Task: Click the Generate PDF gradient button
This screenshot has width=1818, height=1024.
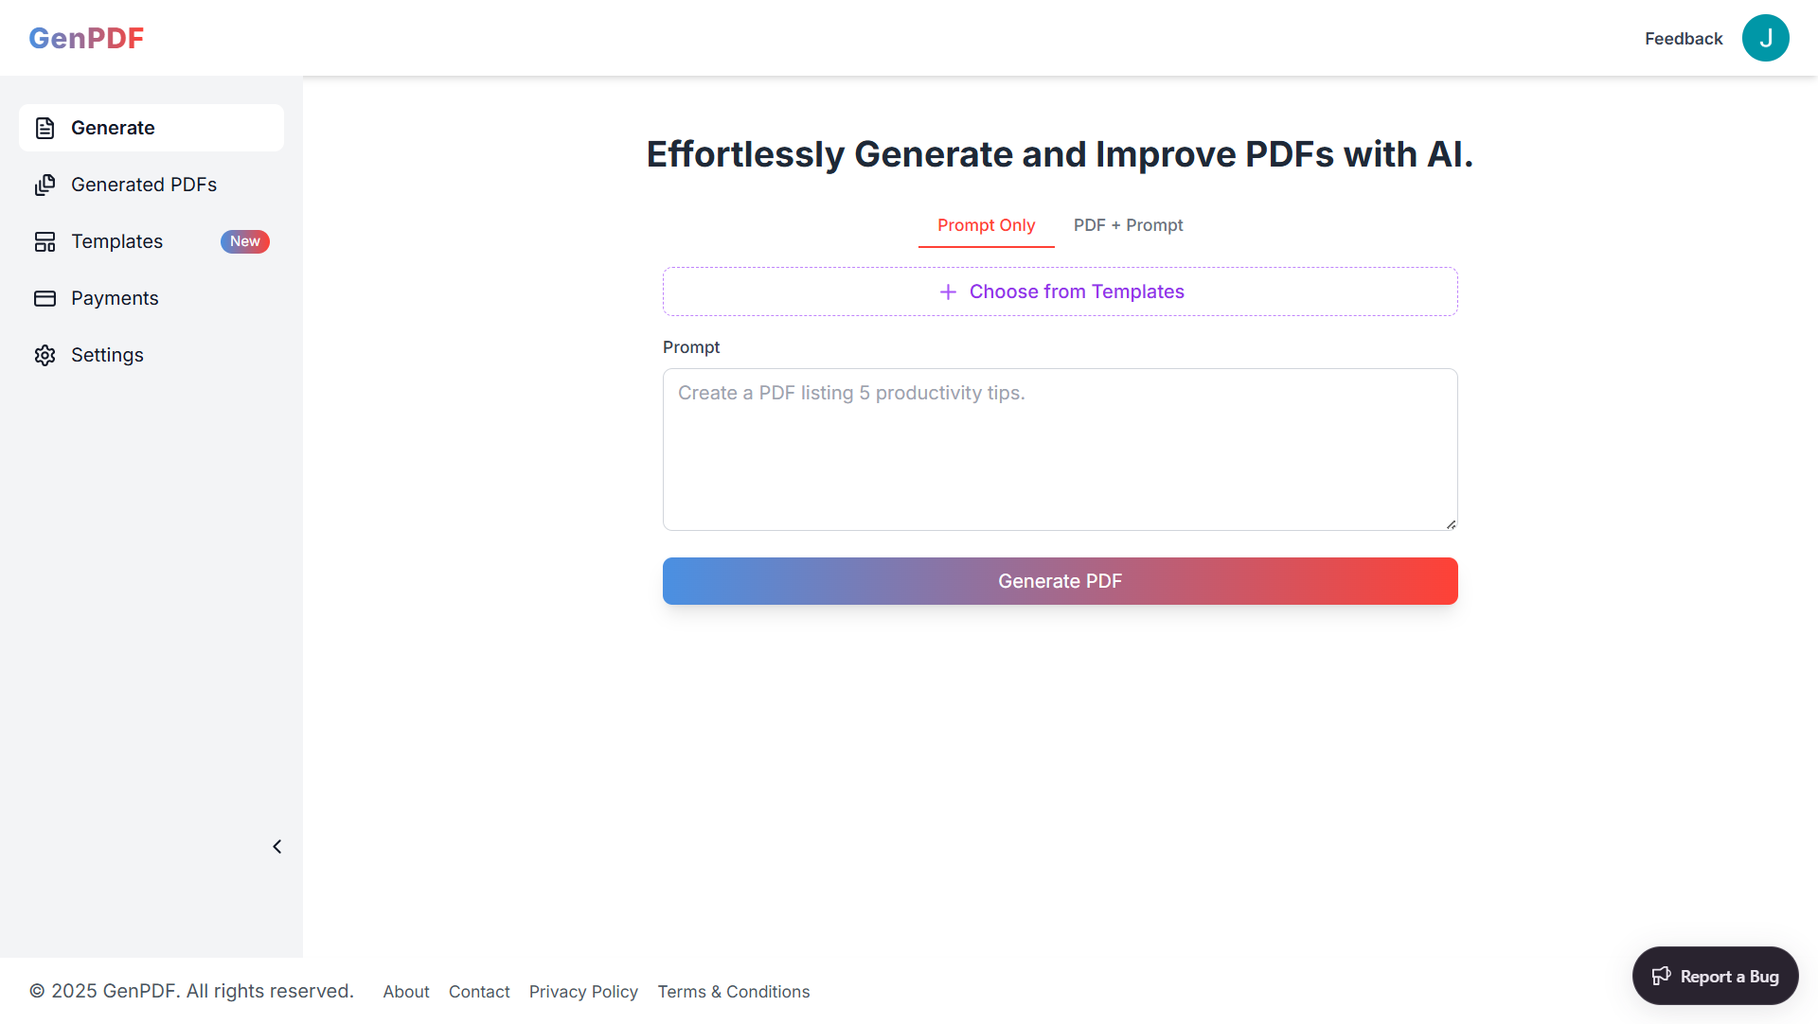Action: (x=1060, y=580)
